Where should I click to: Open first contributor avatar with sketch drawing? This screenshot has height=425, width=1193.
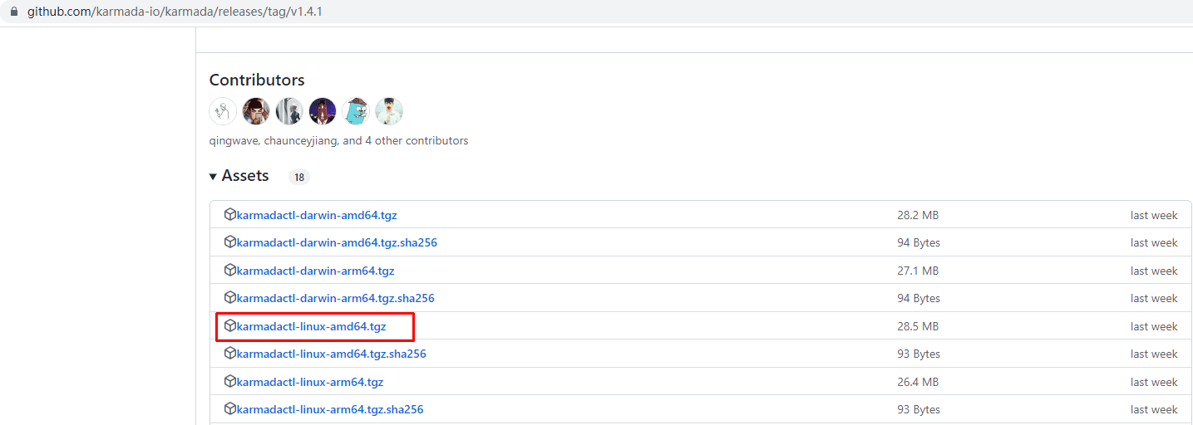(x=223, y=111)
